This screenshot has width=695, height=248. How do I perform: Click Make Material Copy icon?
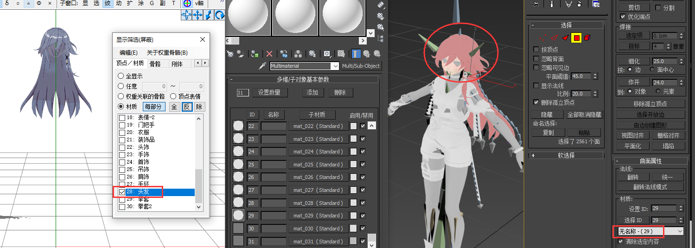coord(283,53)
